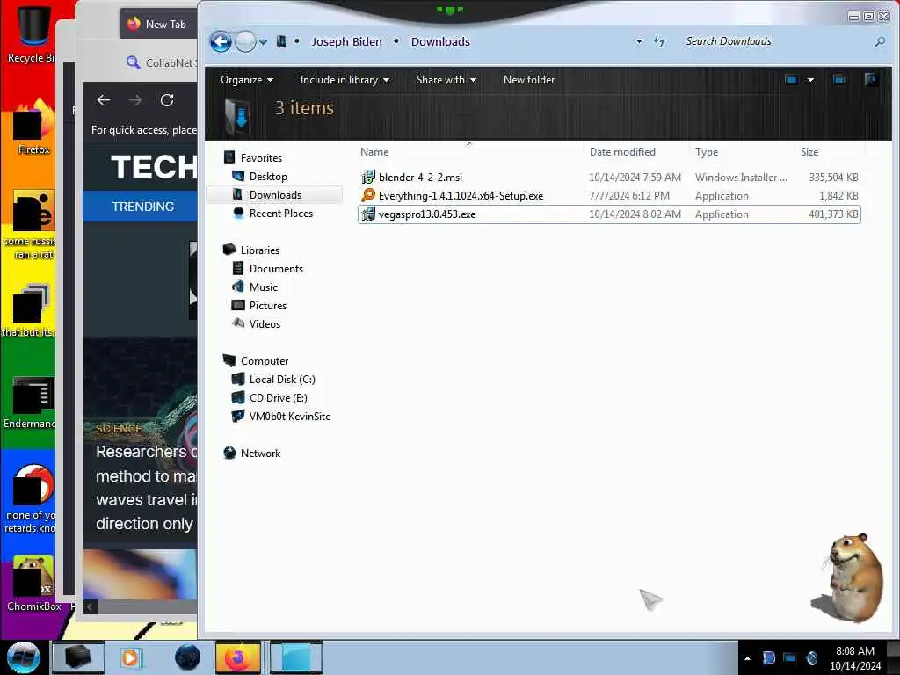Change view using the view icon
The width and height of the screenshot is (900, 675).
[x=792, y=80]
